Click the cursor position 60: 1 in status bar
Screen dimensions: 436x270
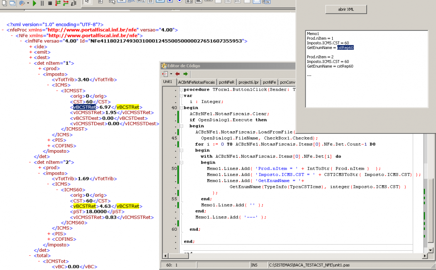click(x=172, y=265)
